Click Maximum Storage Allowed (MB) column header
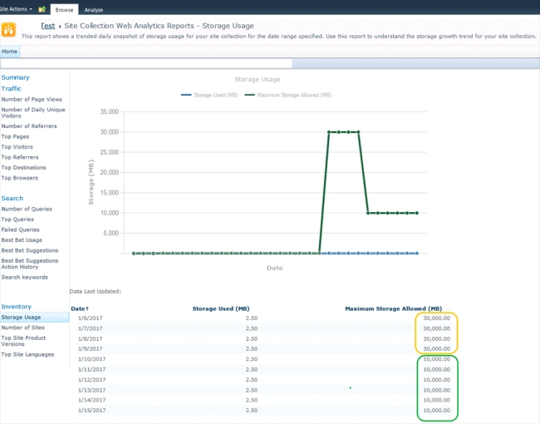Image resolution: width=540 pixels, height=424 pixels. (x=393, y=308)
